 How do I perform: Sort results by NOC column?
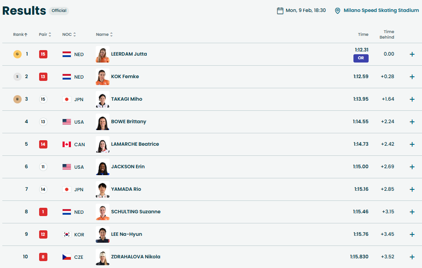point(69,34)
